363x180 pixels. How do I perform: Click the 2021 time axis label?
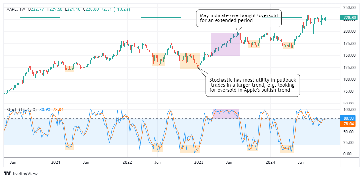[x=56, y=162]
